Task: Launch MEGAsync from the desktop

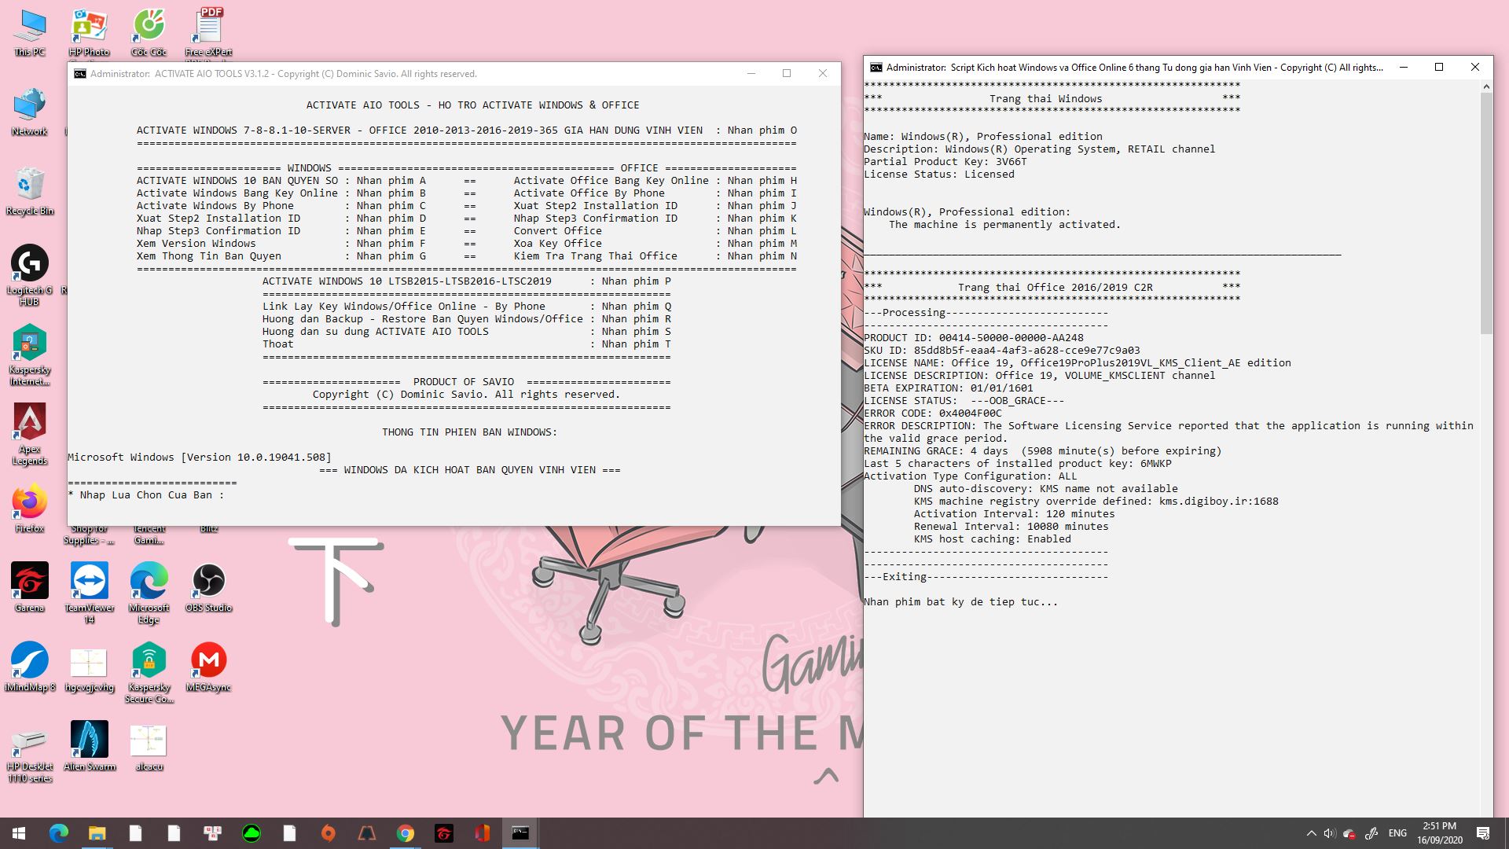Action: [x=208, y=661]
